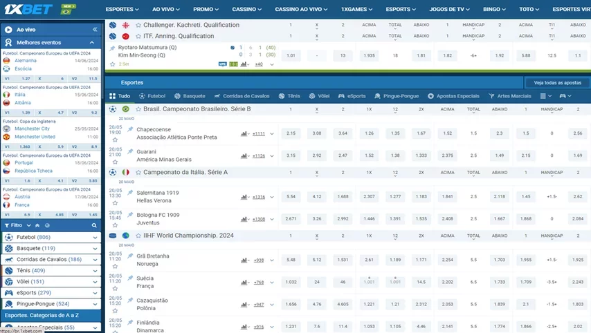The width and height of the screenshot is (591, 333).
Task: Favorite Challenger Kachreti Qualification star
Action: 138,25
